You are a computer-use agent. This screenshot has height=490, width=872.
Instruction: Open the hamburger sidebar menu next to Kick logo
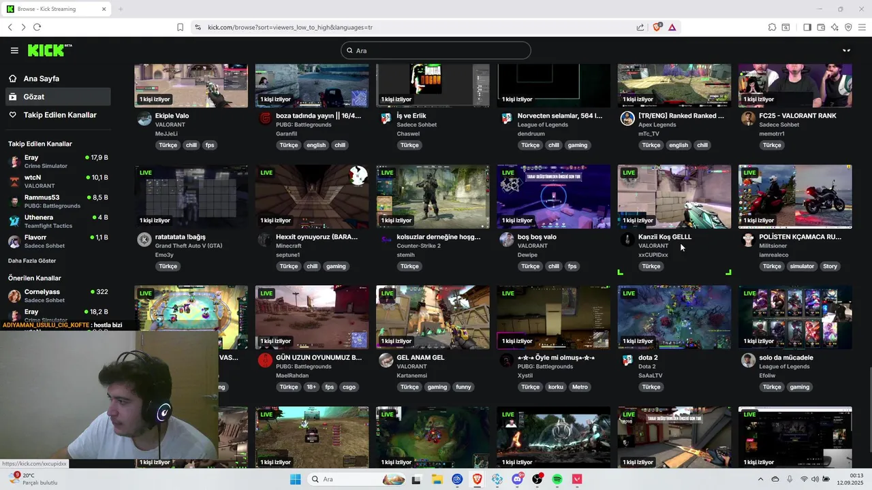[14, 50]
